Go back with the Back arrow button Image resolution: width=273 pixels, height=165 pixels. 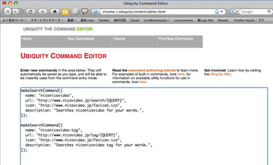coord(7,11)
